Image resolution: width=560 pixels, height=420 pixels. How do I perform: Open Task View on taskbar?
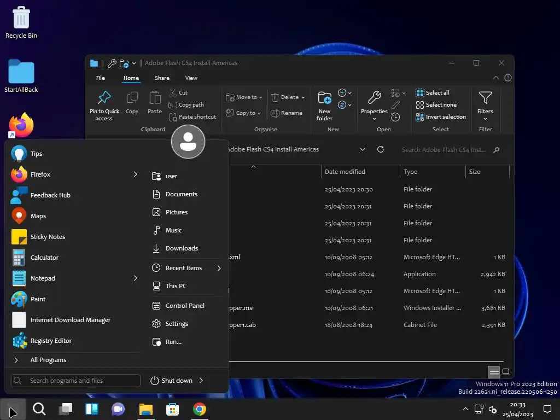(66, 409)
